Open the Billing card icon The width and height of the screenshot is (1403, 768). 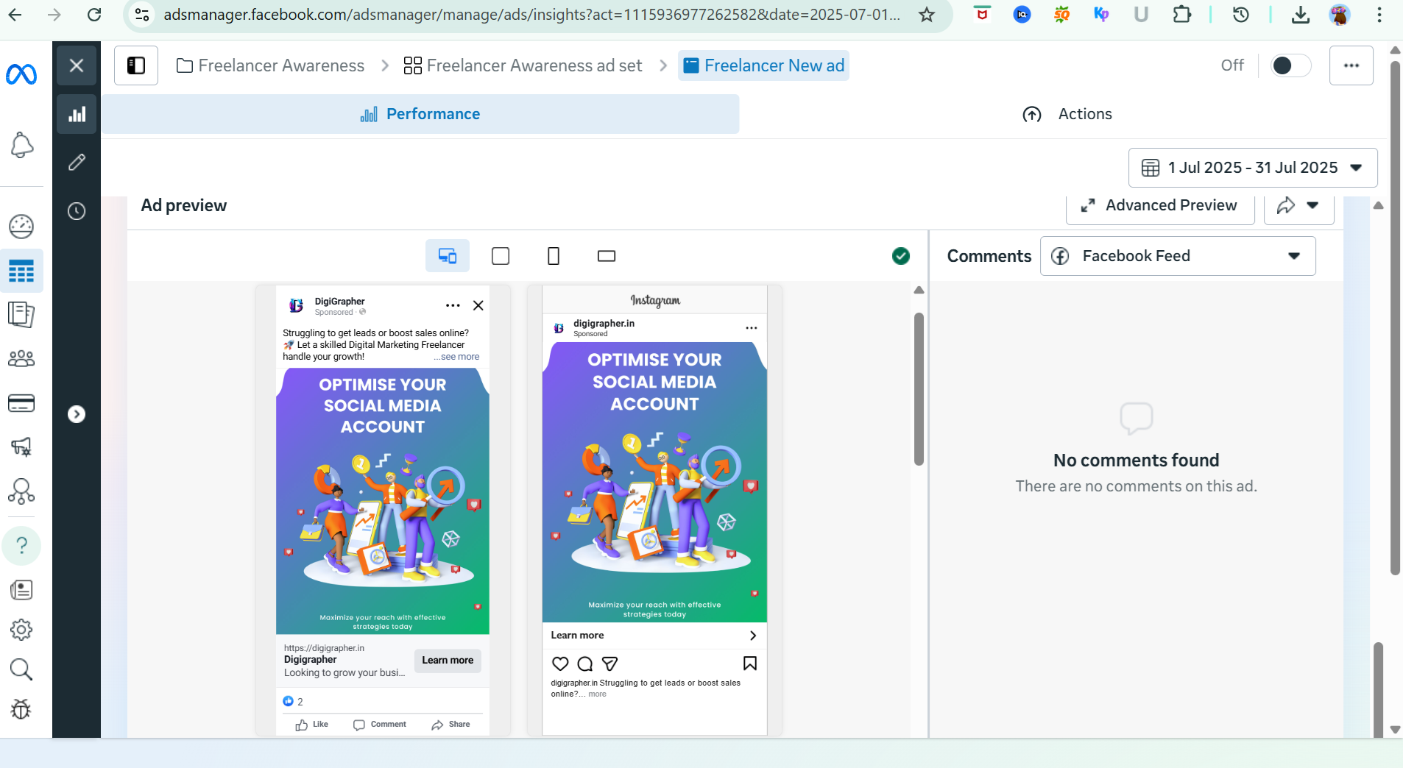[x=21, y=403]
